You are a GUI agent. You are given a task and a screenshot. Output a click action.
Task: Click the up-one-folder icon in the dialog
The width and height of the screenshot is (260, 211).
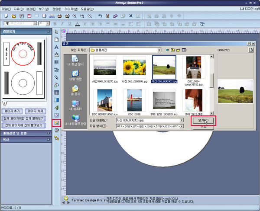click(x=172, y=50)
